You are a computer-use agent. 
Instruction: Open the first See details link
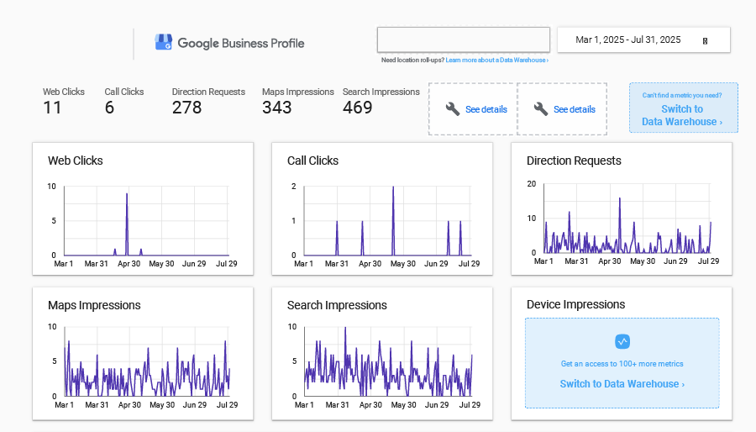click(x=486, y=109)
